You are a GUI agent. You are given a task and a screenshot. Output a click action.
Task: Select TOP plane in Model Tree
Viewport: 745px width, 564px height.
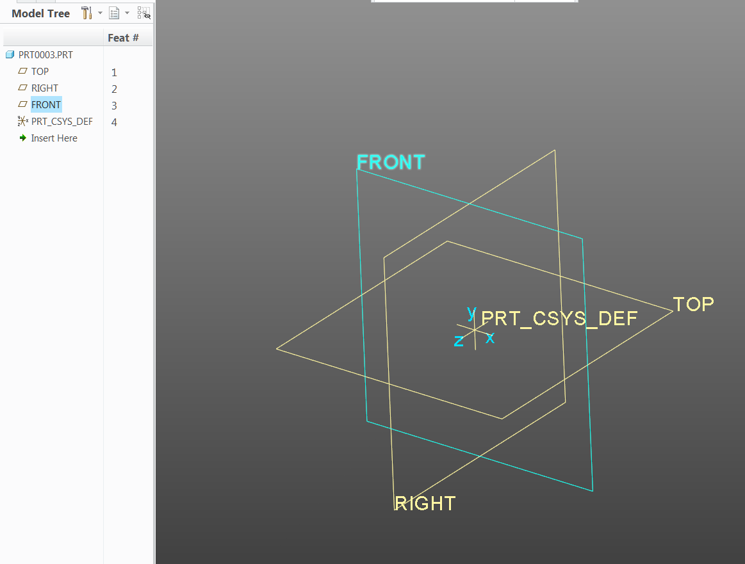tap(40, 71)
